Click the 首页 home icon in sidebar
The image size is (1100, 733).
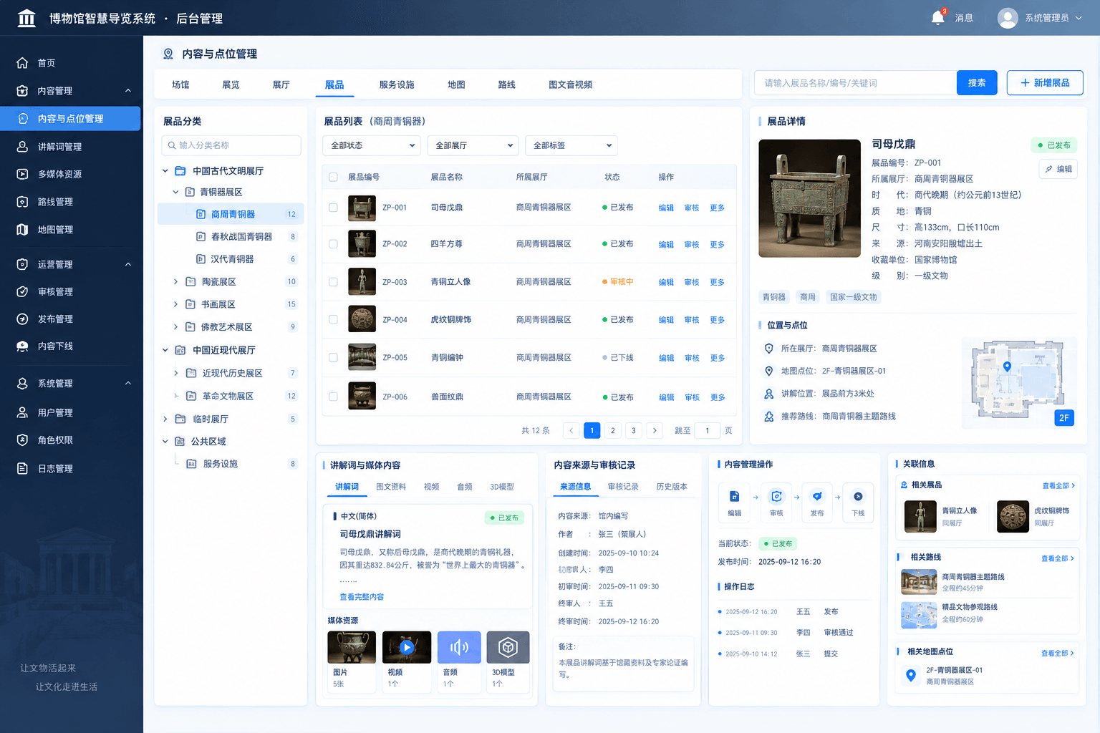[22, 63]
